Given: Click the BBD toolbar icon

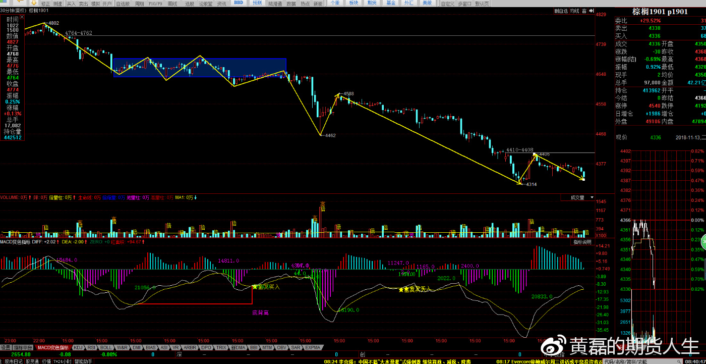Looking at the screenshot, I should coord(238,3).
